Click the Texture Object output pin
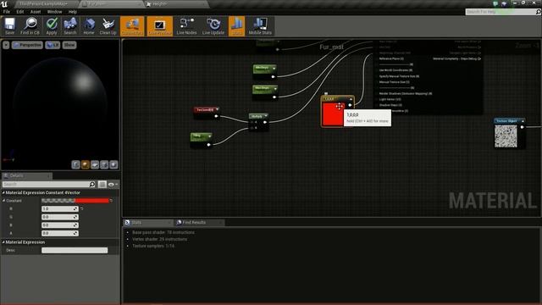This screenshot has height=305, width=542. [523, 127]
